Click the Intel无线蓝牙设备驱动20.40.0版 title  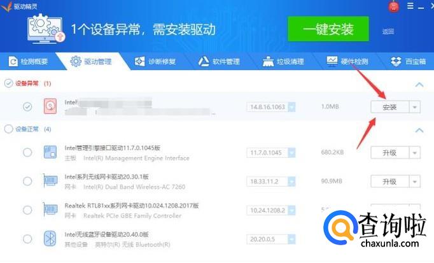click(106, 234)
